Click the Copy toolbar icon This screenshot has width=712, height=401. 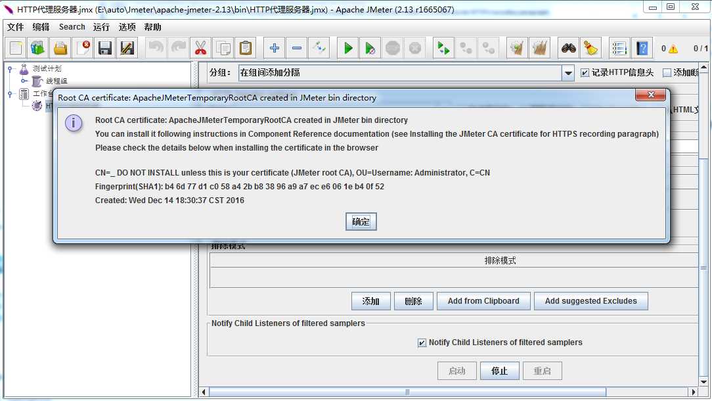(x=223, y=48)
